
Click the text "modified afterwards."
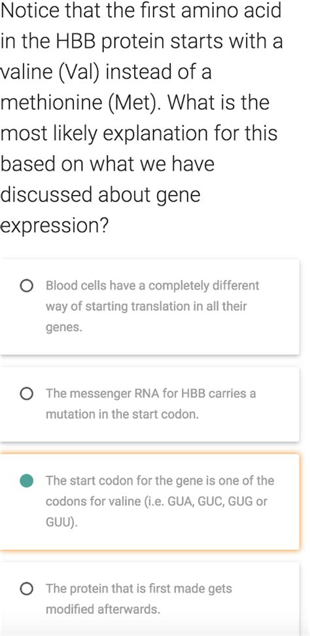(x=103, y=609)
